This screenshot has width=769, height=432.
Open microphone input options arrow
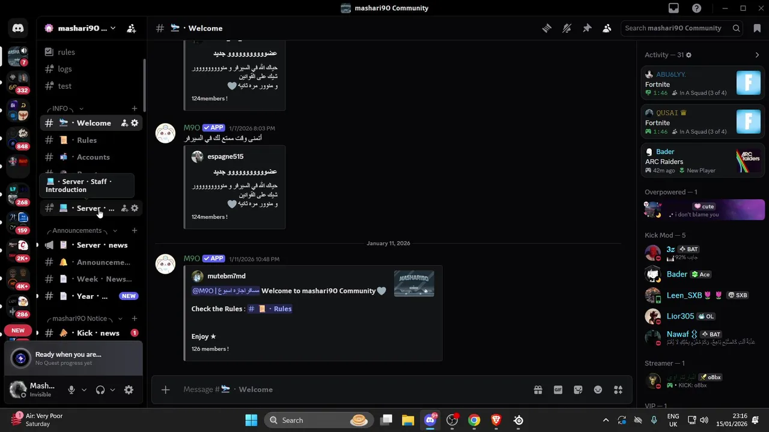point(84,389)
